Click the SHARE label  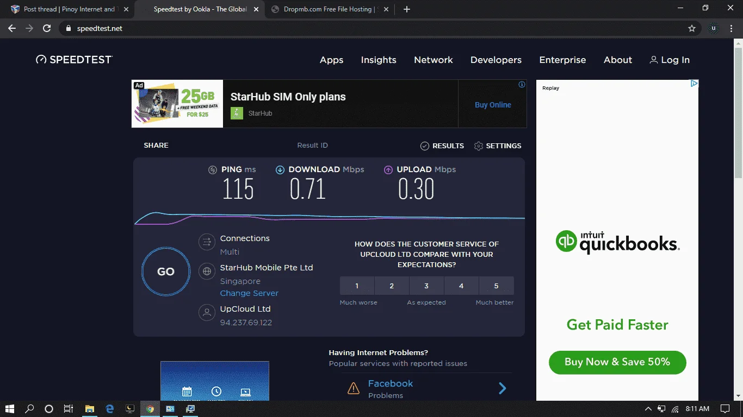(156, 146)
